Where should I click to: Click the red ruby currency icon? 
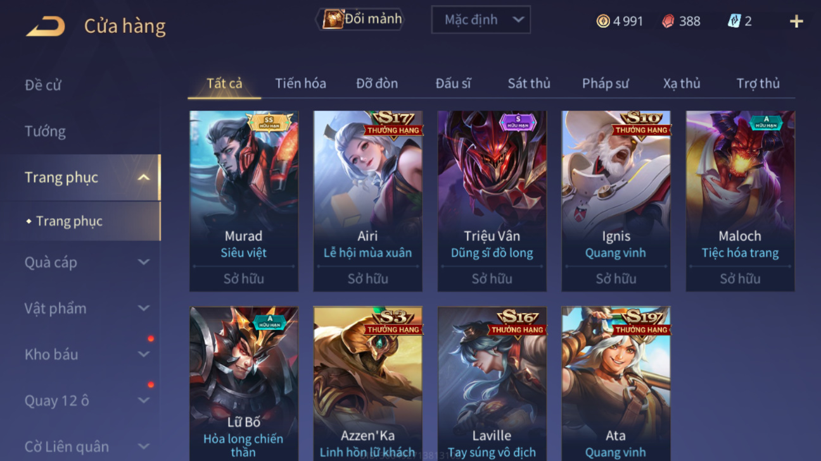click(x=668, y=21)
